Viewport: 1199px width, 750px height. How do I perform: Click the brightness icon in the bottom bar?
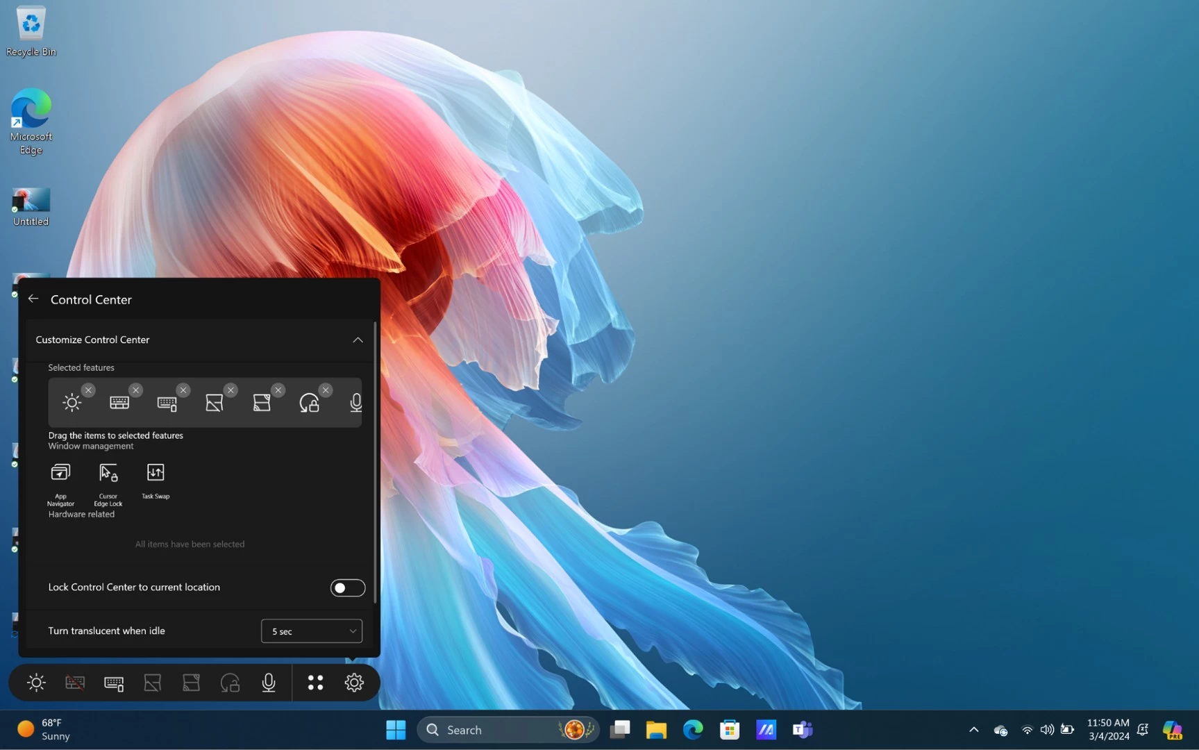click(x=36, y=683)
